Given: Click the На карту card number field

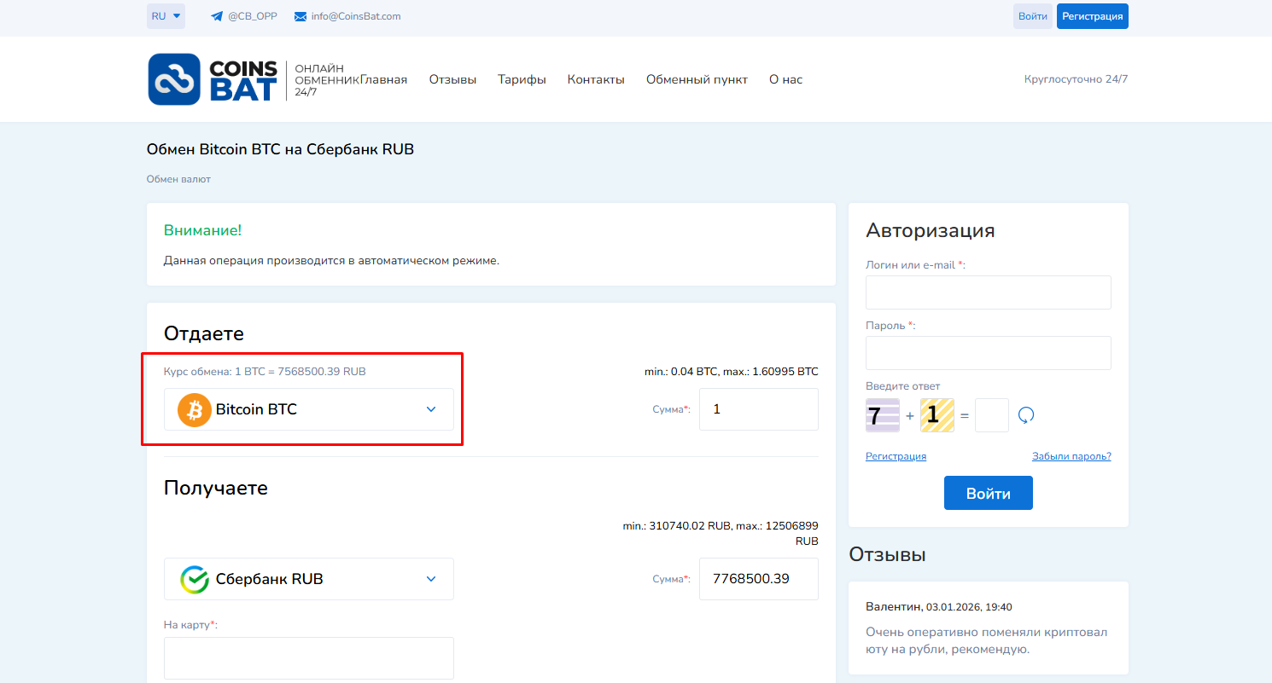Looking at the screenshot, I should point(308,657).
